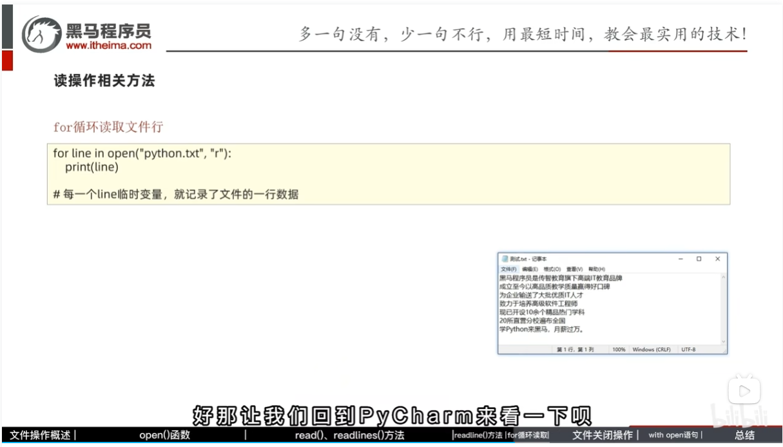Click Notepad line 致力于培养高级软件工程师
This screenshot has height=447, width=783.
click(x=539, y=303)
